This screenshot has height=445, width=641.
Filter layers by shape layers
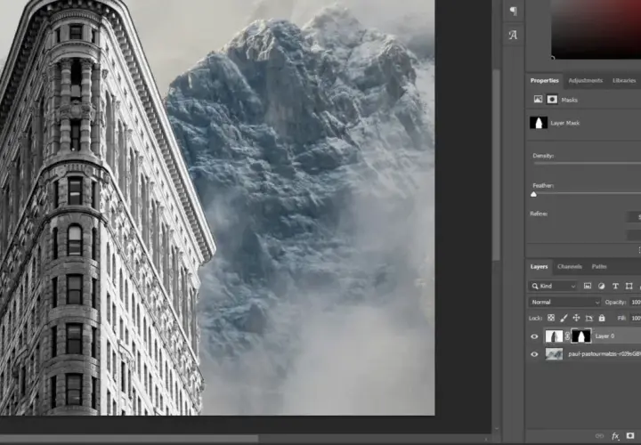pos(629,286)
